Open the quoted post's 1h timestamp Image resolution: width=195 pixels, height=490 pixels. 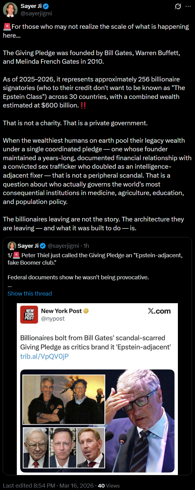tap(86, 246)
